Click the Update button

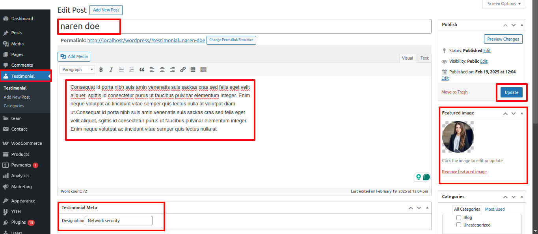point(511,92)
